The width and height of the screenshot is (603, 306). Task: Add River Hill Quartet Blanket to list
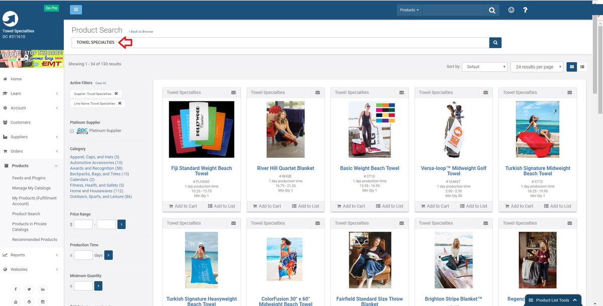[x=305, y=206]
